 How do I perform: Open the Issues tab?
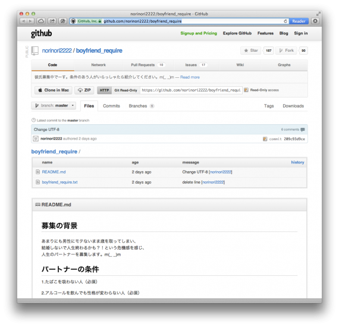196,65
